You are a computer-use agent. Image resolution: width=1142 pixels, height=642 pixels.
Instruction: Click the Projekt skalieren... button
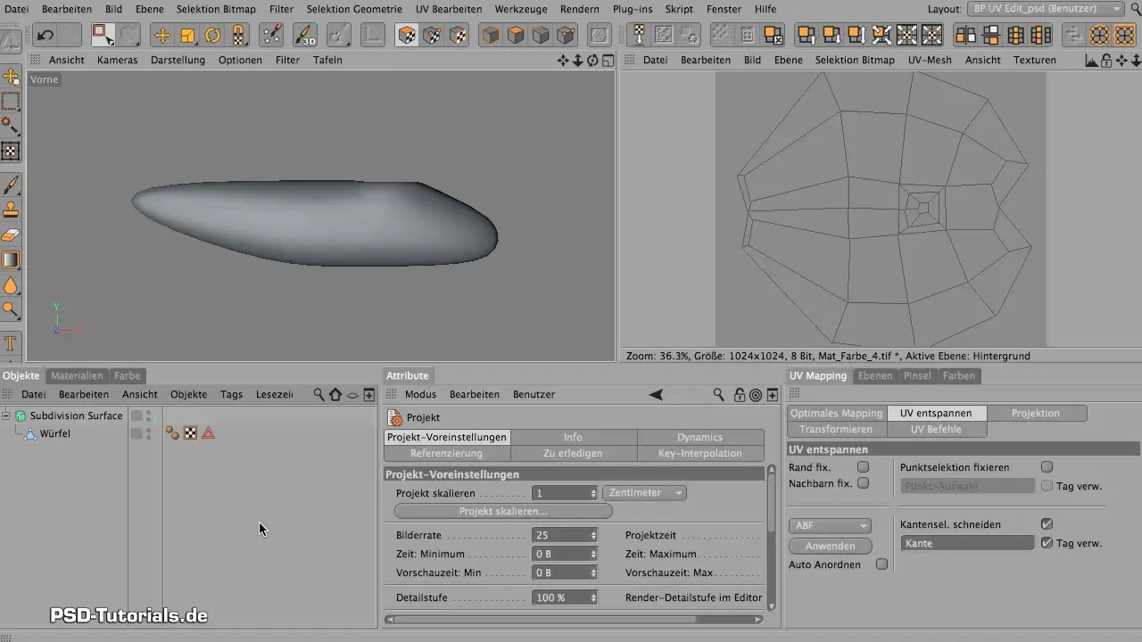click(x=503, y=511)
